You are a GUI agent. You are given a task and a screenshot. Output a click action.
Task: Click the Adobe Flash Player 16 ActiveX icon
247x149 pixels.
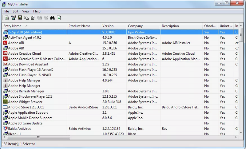(5, 70)
